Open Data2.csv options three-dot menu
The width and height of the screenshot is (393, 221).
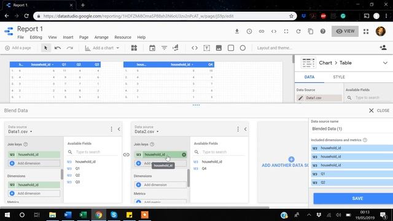(x=238, y=129)
